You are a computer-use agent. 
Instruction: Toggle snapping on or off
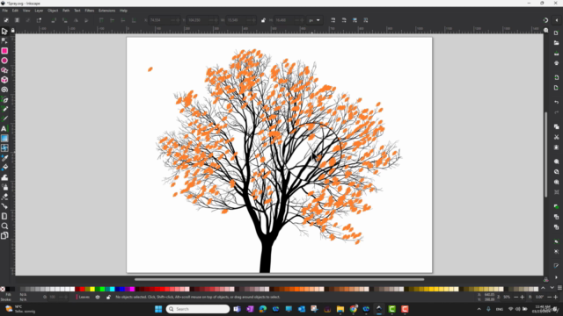(545, 20)
